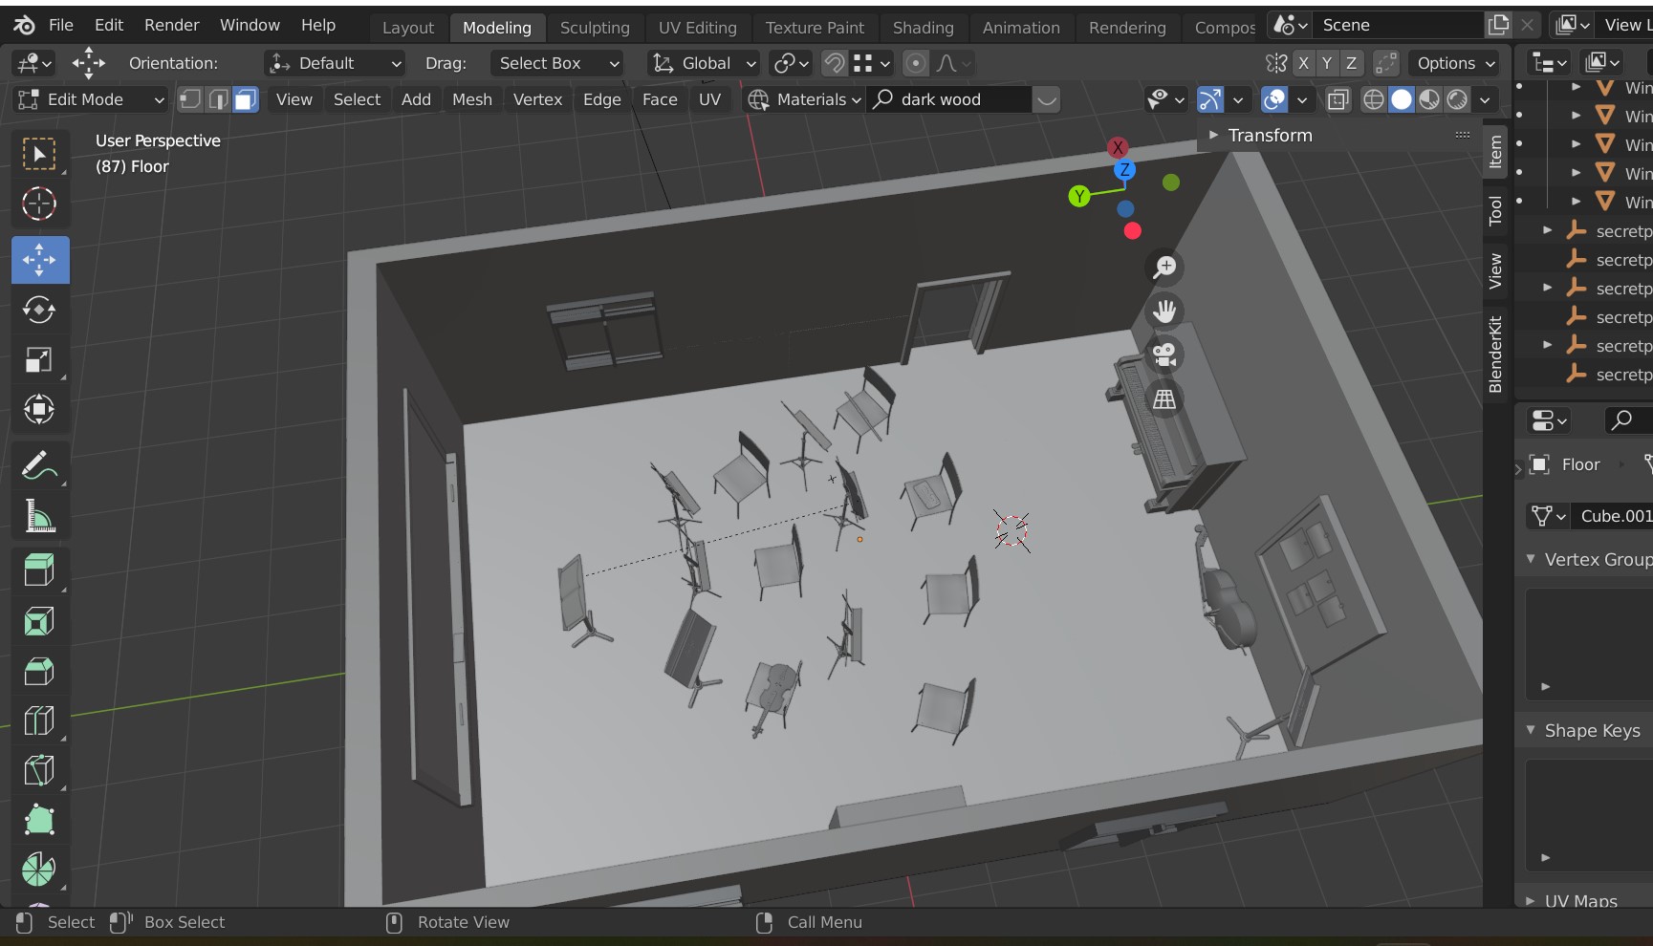This screenshot has height=946, width=1653.
Task: Open the Edit Mode dropdown
Action: (x=92, y=99)
